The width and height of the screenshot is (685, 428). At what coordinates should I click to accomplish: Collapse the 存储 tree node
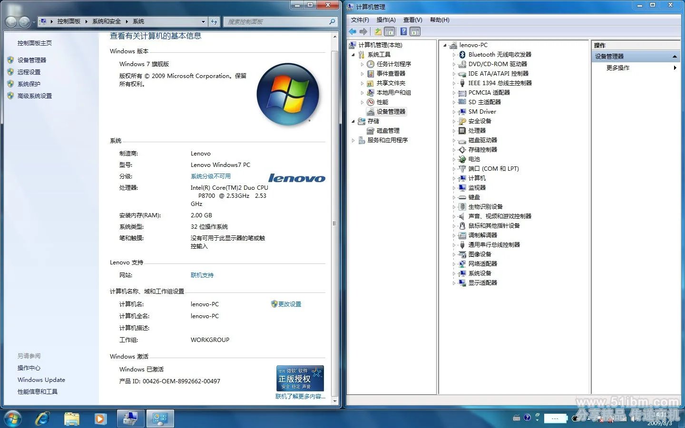pyautogui.click(x=353, y=121)
